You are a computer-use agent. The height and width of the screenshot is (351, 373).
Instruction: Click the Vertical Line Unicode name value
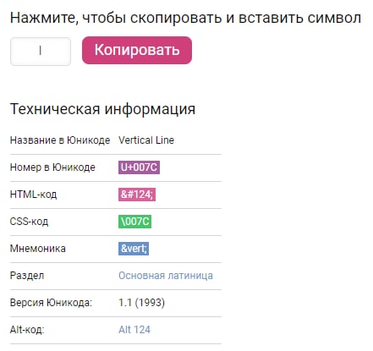click(146, 140)
